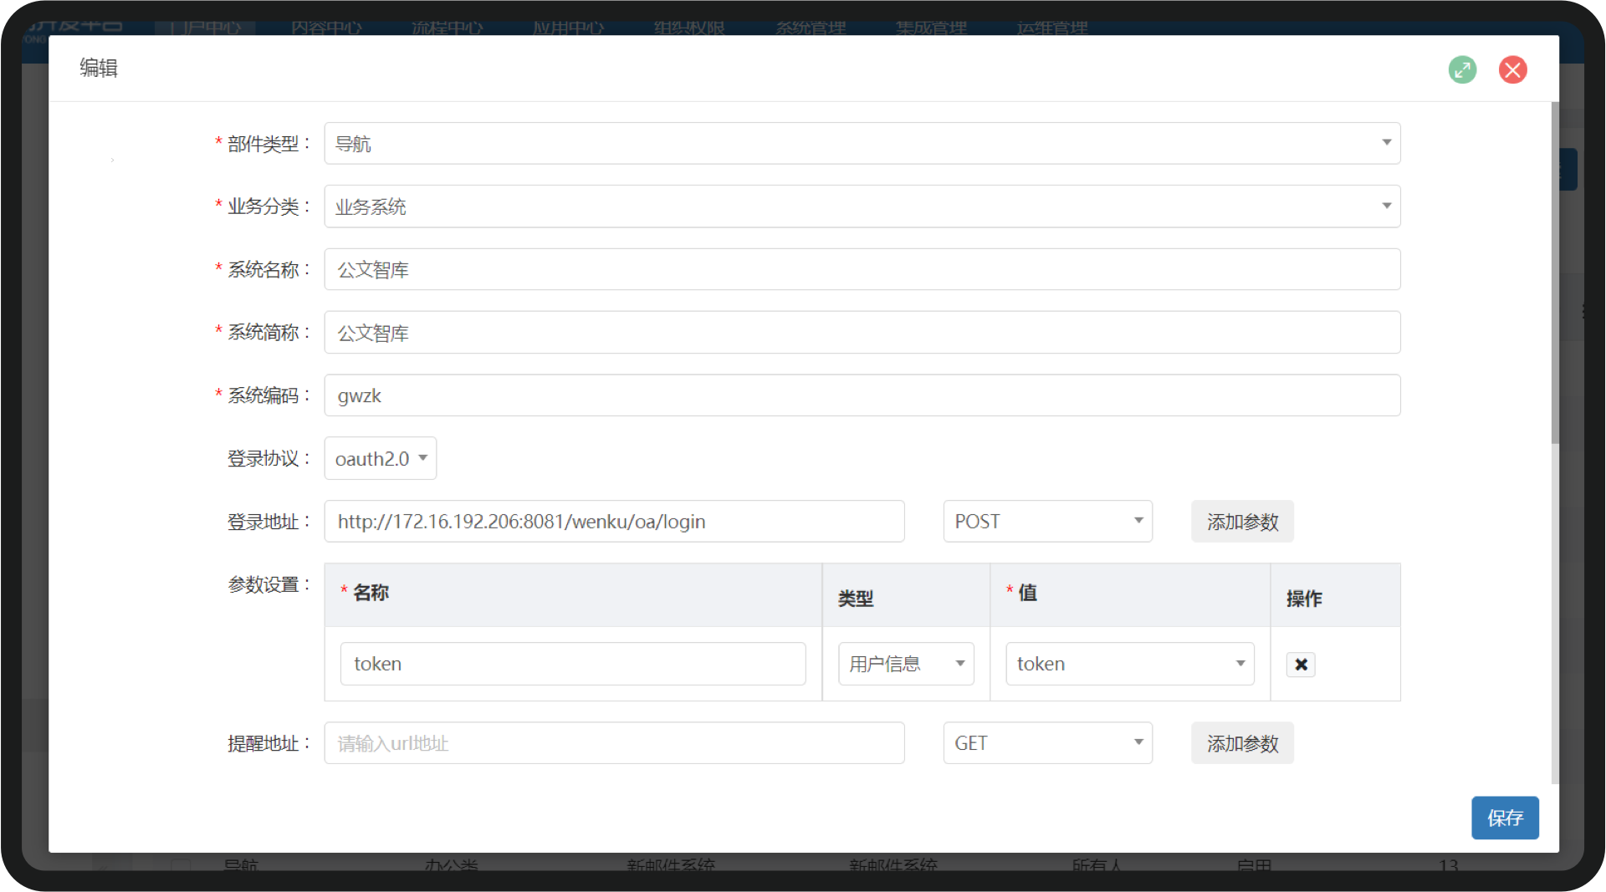Click the 登录地址 URL field
Image resolution: width=1606 pixels, height=892 pixels.
(x=615, y=522)
